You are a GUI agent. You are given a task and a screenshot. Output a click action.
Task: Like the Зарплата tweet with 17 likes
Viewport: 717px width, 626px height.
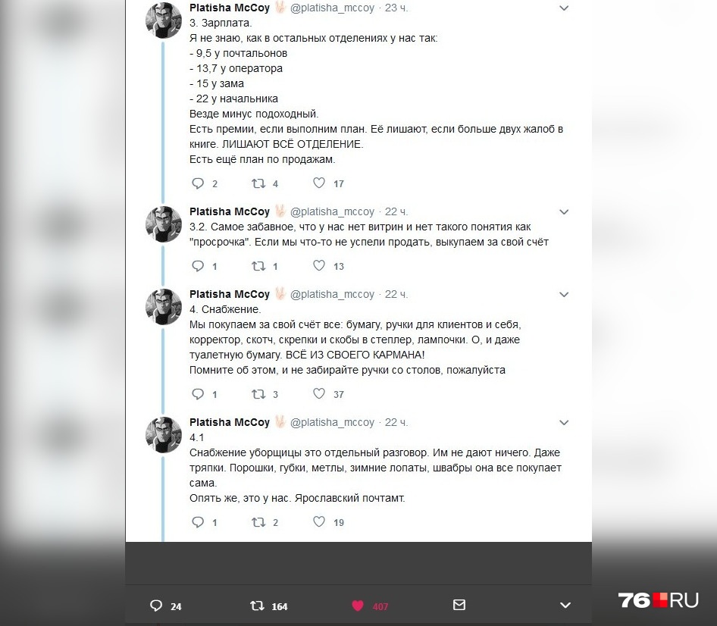click(319, 183)
